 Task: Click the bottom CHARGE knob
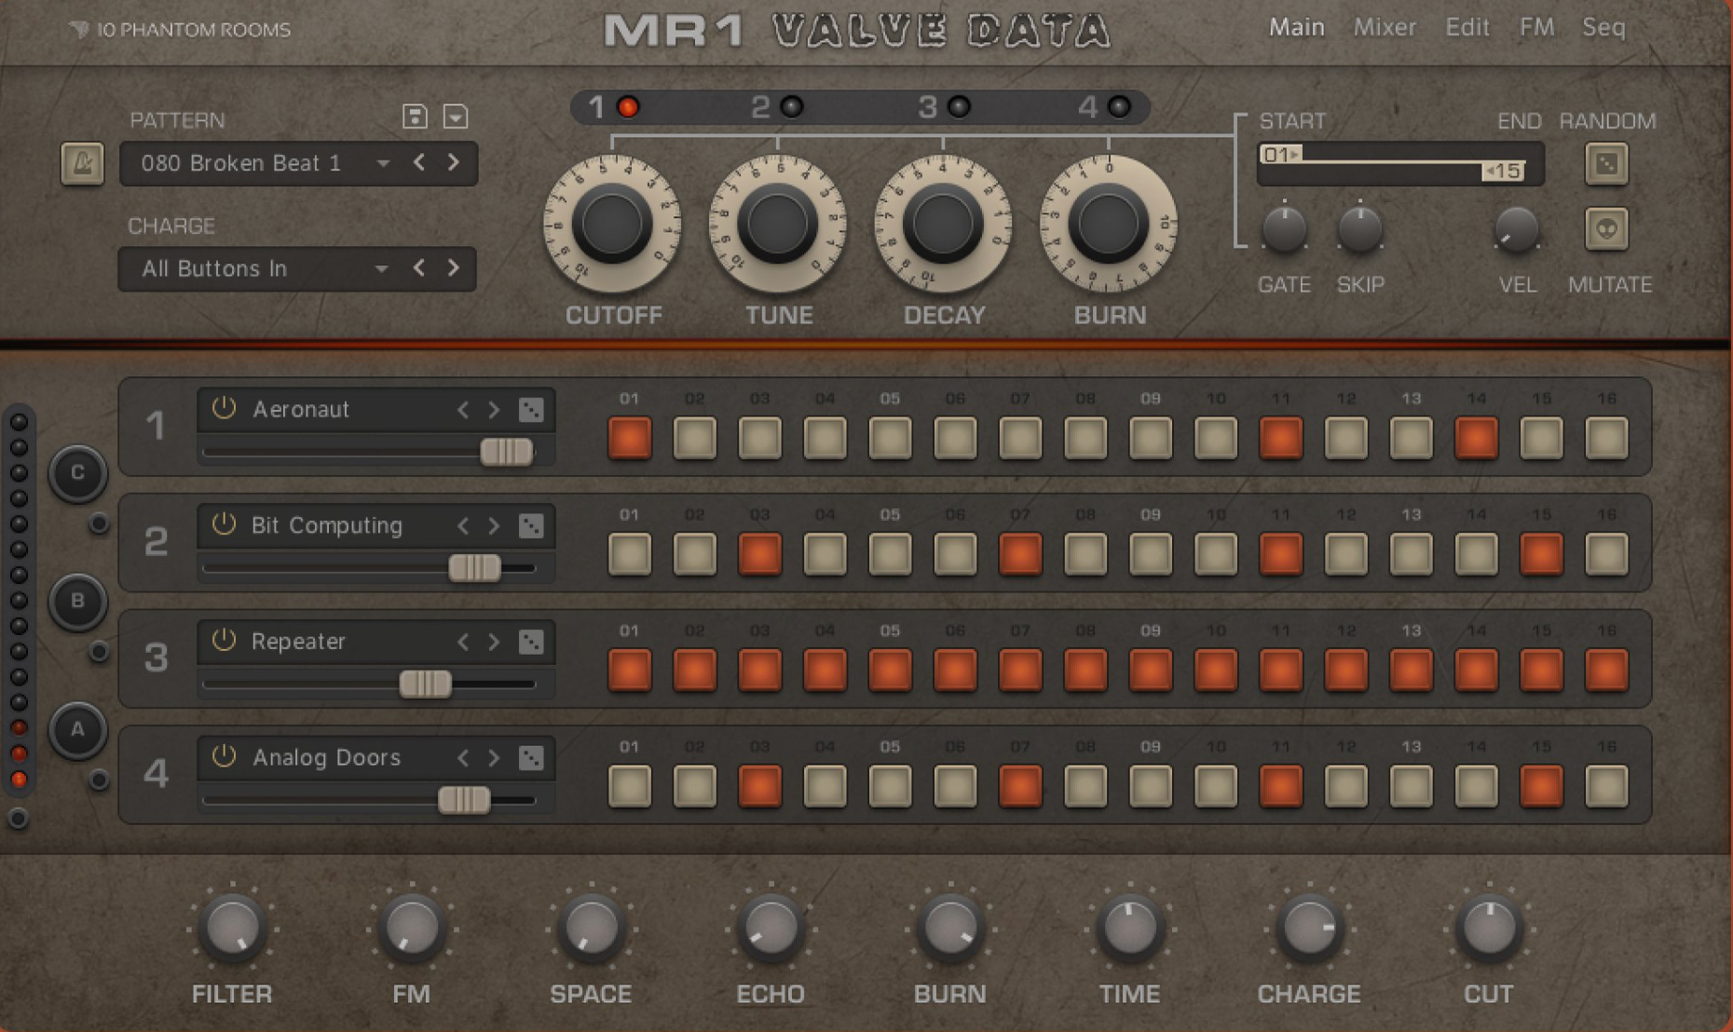coord(1308,929)
